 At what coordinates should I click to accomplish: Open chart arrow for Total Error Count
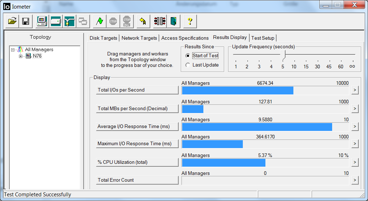355,180
